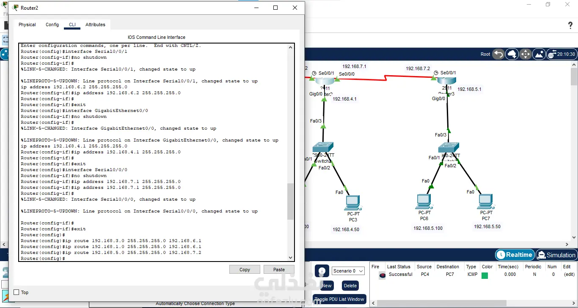Click the 192.168.5.1 label near Router3

tap(469, 89)
